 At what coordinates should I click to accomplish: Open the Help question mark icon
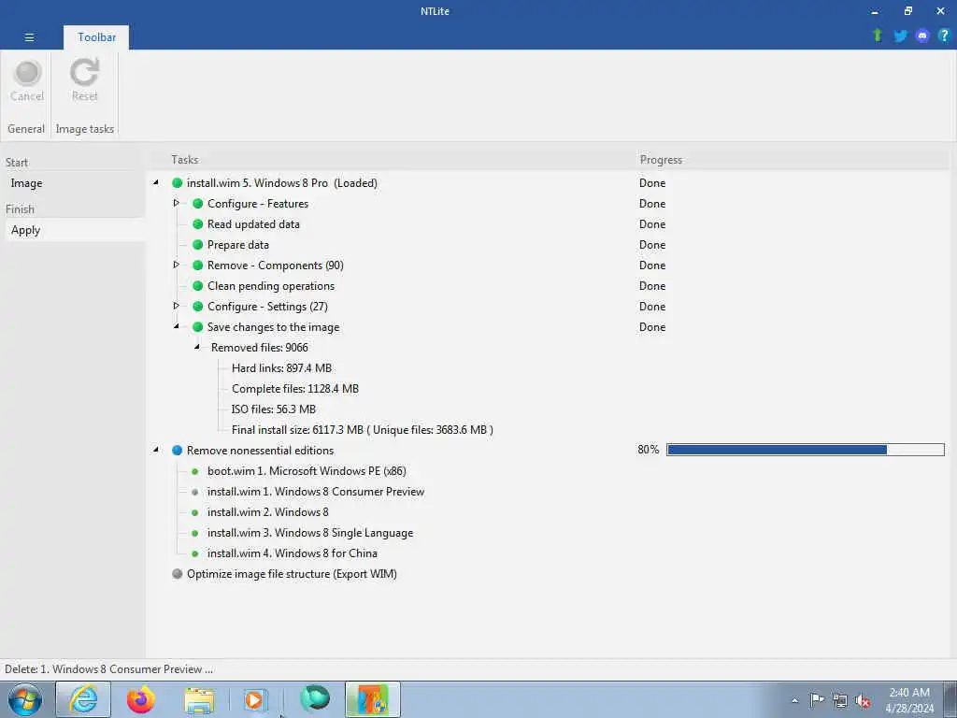point(944,36)
